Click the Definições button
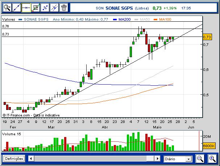The height and width of the screenshot is (166, 220). [x=14, y=158]
